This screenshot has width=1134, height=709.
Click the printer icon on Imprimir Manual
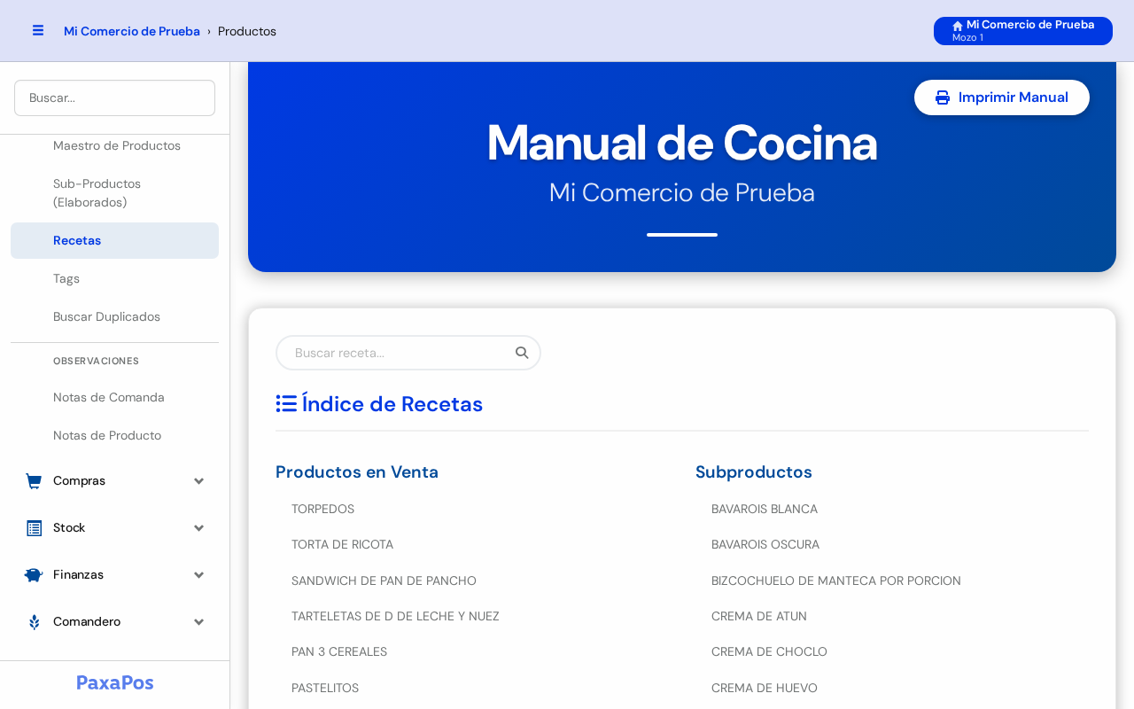943,97
